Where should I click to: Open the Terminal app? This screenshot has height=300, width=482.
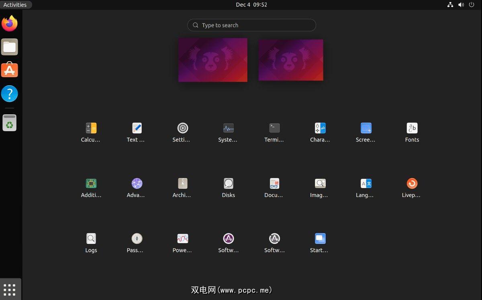[x=274, y=128]
